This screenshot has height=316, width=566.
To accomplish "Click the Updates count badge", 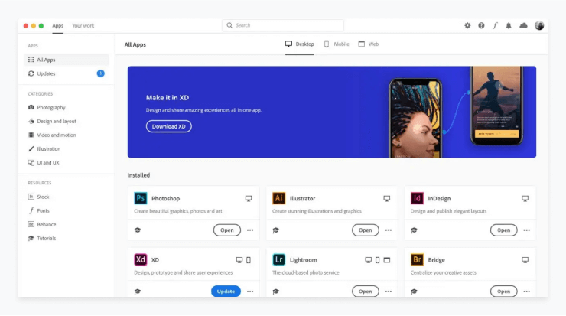I will pyautogui.click(x=101, y=73).
